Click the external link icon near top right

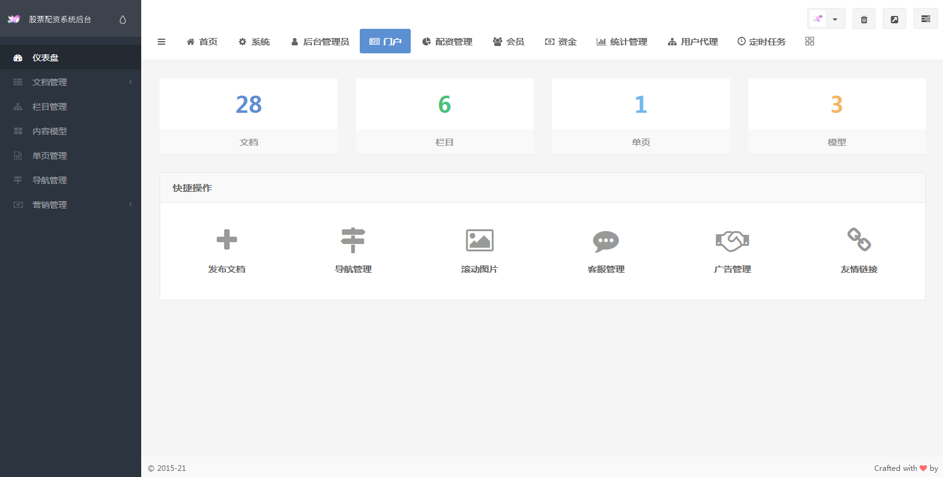894,18
